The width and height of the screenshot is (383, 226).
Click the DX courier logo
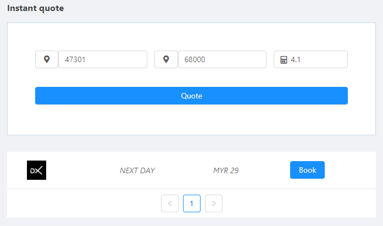tap(36, 170)
